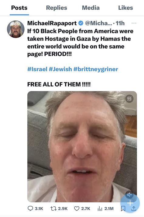144x217 pixels.
Task: Open the Likes tab
Action: click(x=125, y=8)
